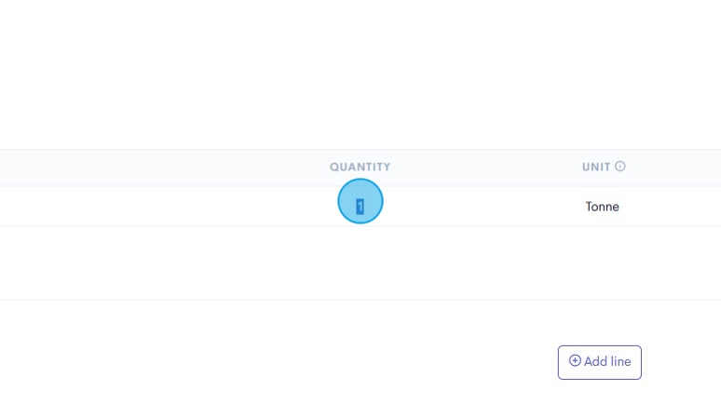Click the plus icon in Add line

575,361
